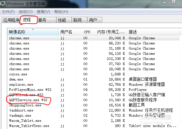Select chrome.exe row using 54,116 K

(93, 54)
